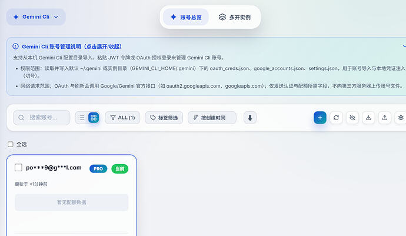Switch to list view layout
This screenshot has width=406, height=236.
click(x=81, y=118)
